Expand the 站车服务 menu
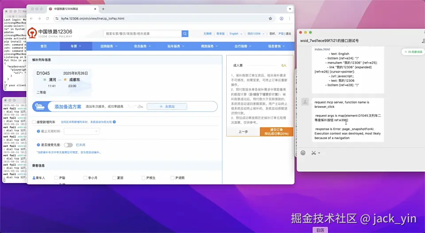This screenshot has width=425, height=233. 176,46
